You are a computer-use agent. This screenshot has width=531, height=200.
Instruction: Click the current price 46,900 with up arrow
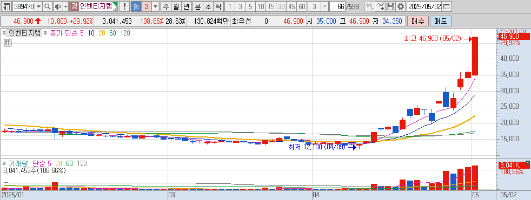tap(27, 21)
